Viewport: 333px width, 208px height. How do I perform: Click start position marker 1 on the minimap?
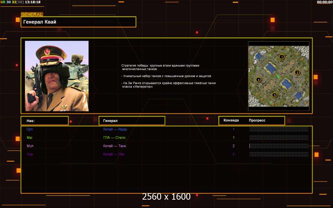(x=282, y=57)
